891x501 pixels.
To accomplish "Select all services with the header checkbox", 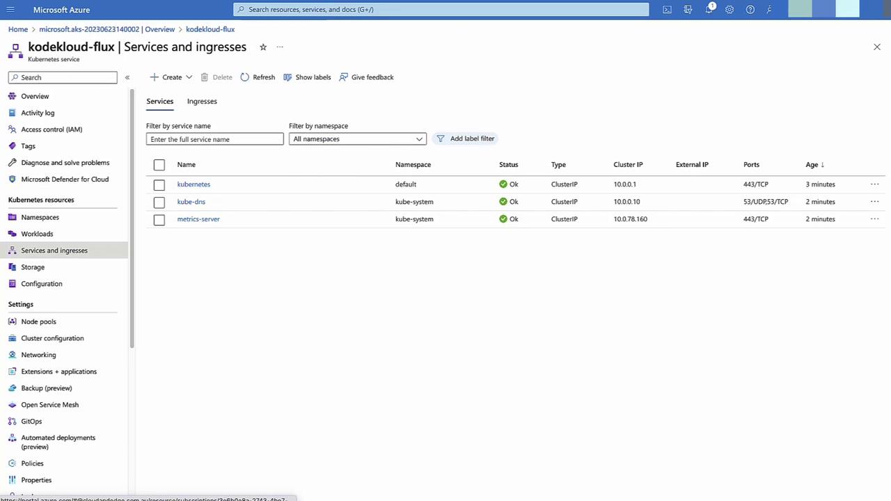I will click(159, 165).
